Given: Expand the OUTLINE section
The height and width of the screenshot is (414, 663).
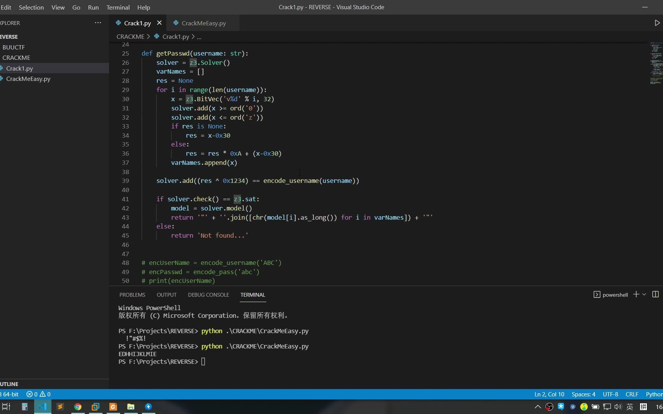Looking at the screenshot, I should 54,384.
